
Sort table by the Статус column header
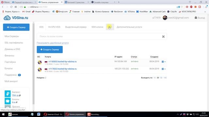134,57
